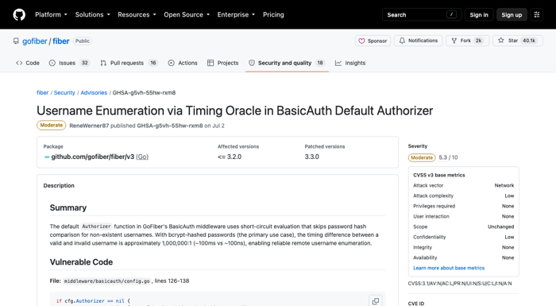Click the middleware/basicauth/config.go file name
The image size is (556, 306).
(106, 281)
